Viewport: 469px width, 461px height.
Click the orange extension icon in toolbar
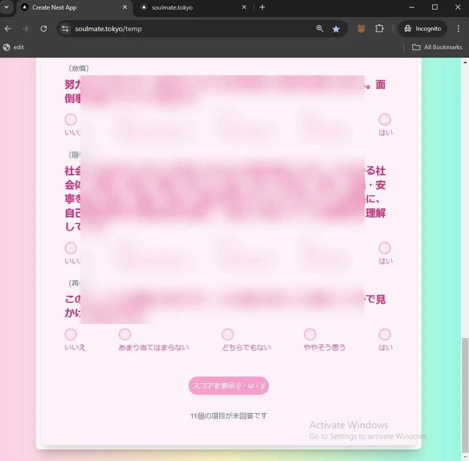[361, 29]
